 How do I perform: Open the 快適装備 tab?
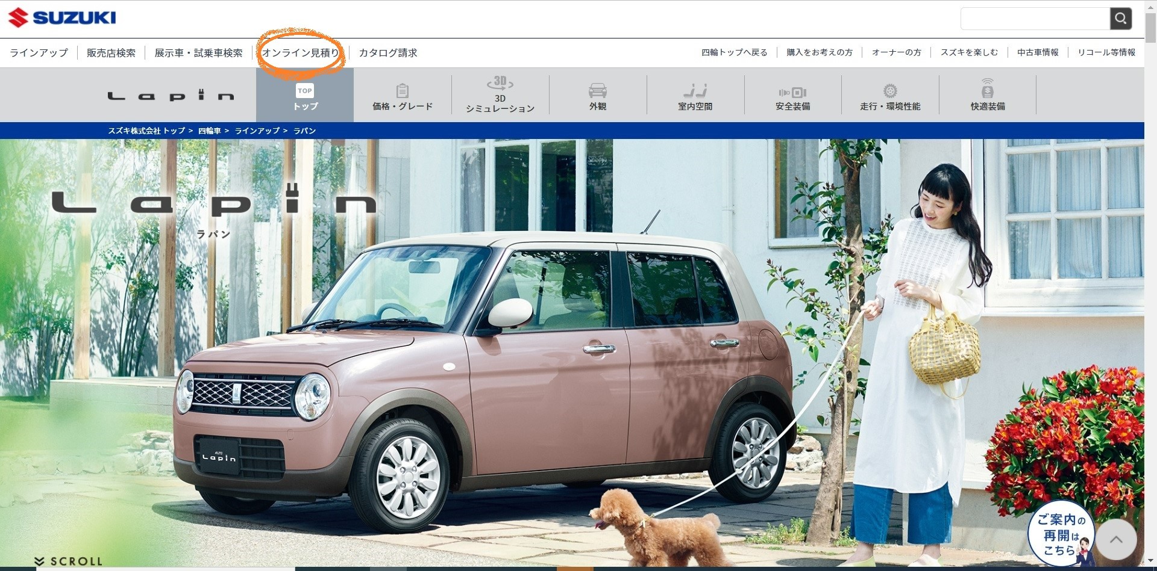click(x=988, y=95)
